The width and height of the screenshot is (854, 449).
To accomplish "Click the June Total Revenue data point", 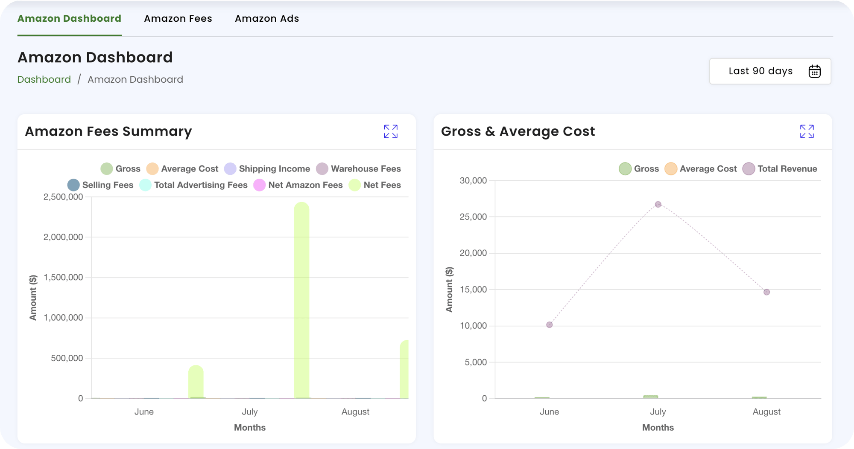I will pyautogui.click(x=550, y=324).
